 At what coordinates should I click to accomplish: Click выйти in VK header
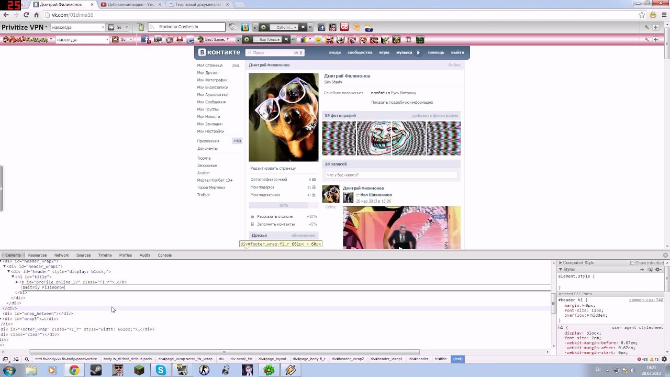pyautogui.click(x=457, y=52)
